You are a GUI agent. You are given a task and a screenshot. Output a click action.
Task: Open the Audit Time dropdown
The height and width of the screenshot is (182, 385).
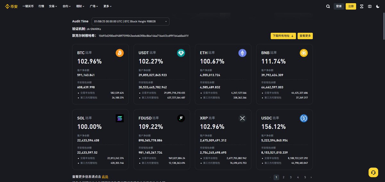tap(131, 21)
